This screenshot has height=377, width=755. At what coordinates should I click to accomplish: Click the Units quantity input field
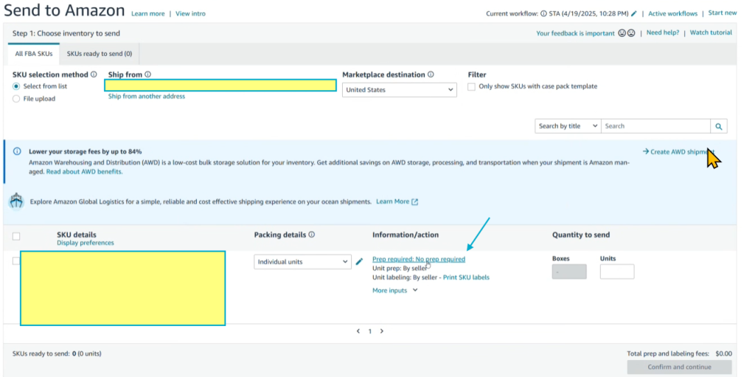616,271
